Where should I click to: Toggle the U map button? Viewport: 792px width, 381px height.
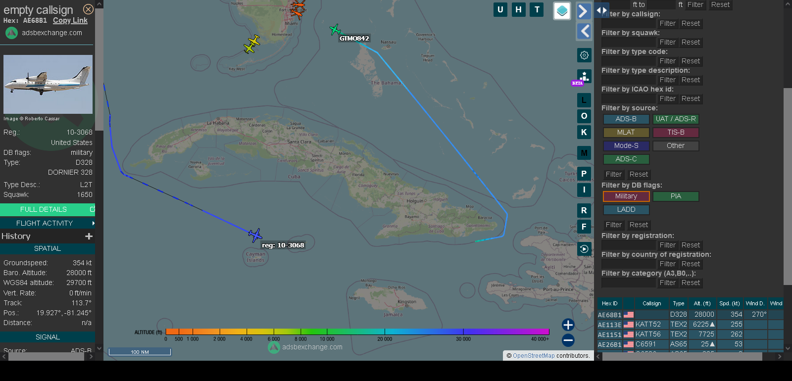(x=500, y=9)
